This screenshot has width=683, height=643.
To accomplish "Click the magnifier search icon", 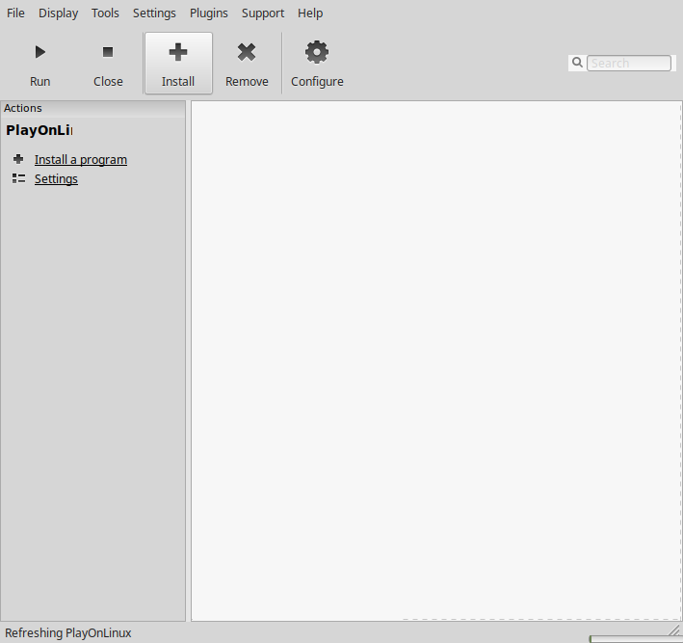I will point(577,63).
